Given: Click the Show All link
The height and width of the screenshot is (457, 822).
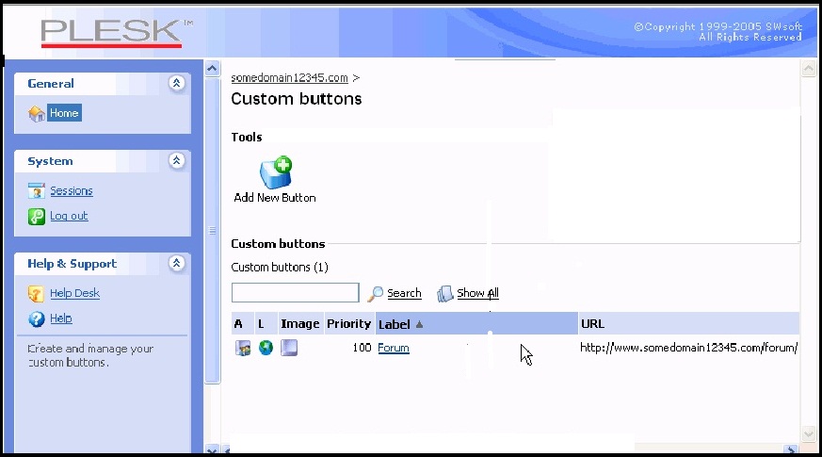Looking at the screenshot, I should point(477,293).
